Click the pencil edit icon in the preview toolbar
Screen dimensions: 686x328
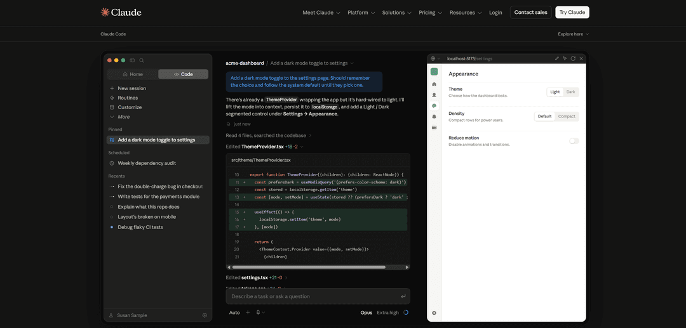(557, 58)
